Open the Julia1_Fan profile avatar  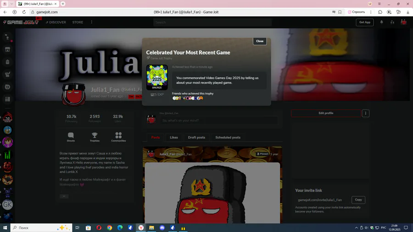pos(74,94)
